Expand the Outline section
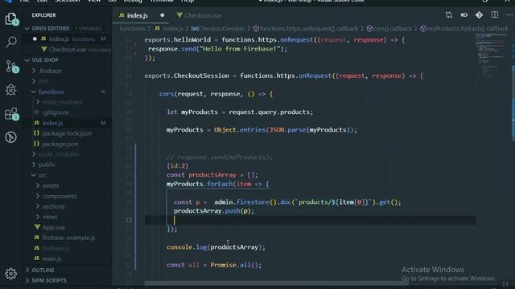Screen dimensions: 515x289 pos(43,271)
